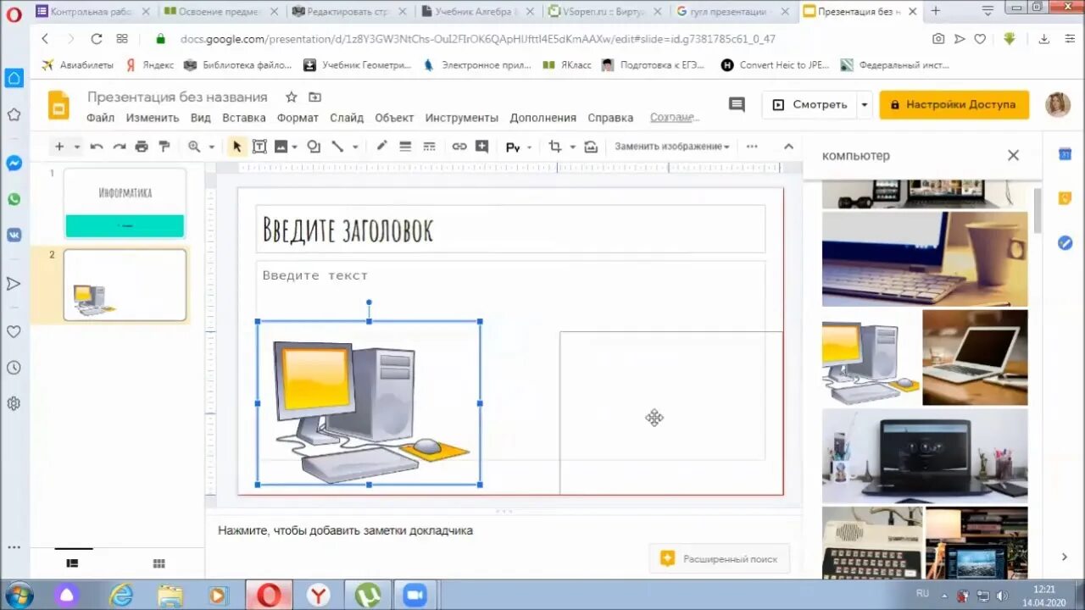The width and height of the screenshot is (1085, 610).
Task: Click the print icon
Action: point(142,147)
